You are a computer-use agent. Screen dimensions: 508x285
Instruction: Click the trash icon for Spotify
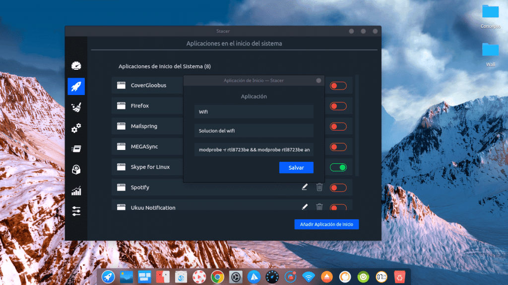tap(319, 187)
